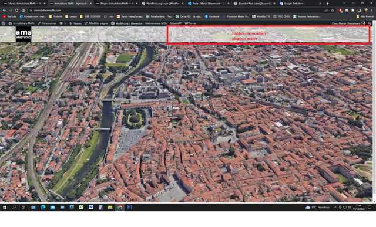Open the Windows Start menu
376x227 pixels.
pyautogui.click(x=5, y=208)
